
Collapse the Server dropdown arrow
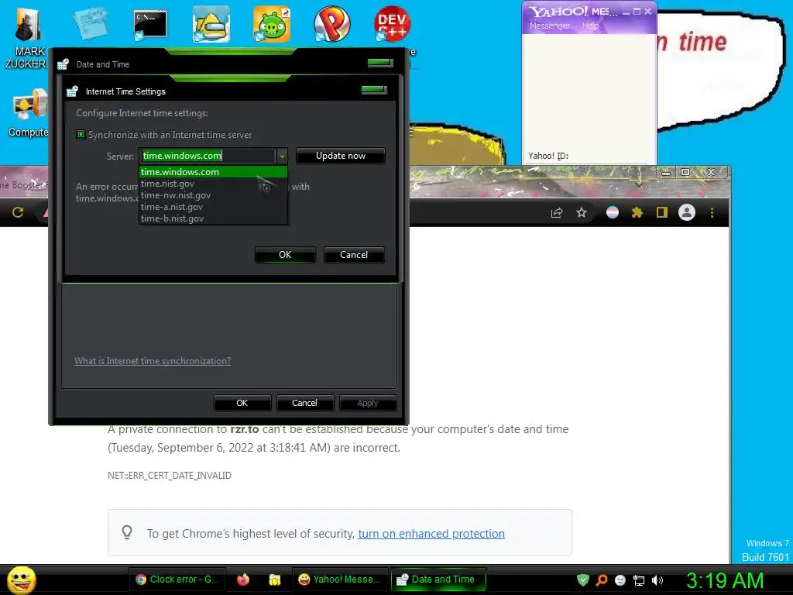click(x=282, y=156)
